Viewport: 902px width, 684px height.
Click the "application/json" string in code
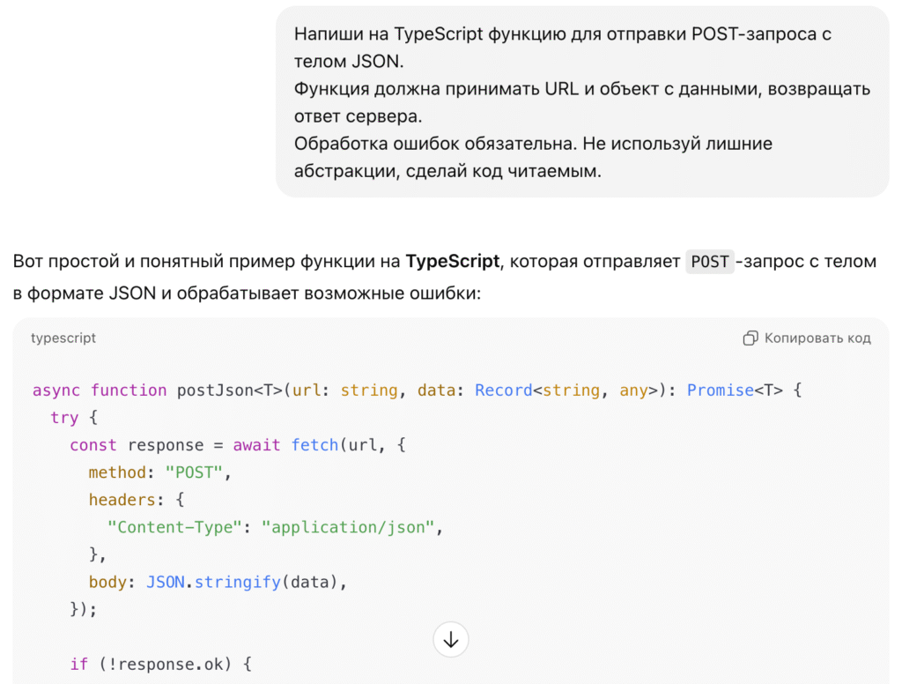348,527
